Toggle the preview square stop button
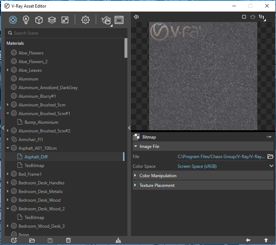Viewport: 276px width, 245px height. [x=244, y=17]
